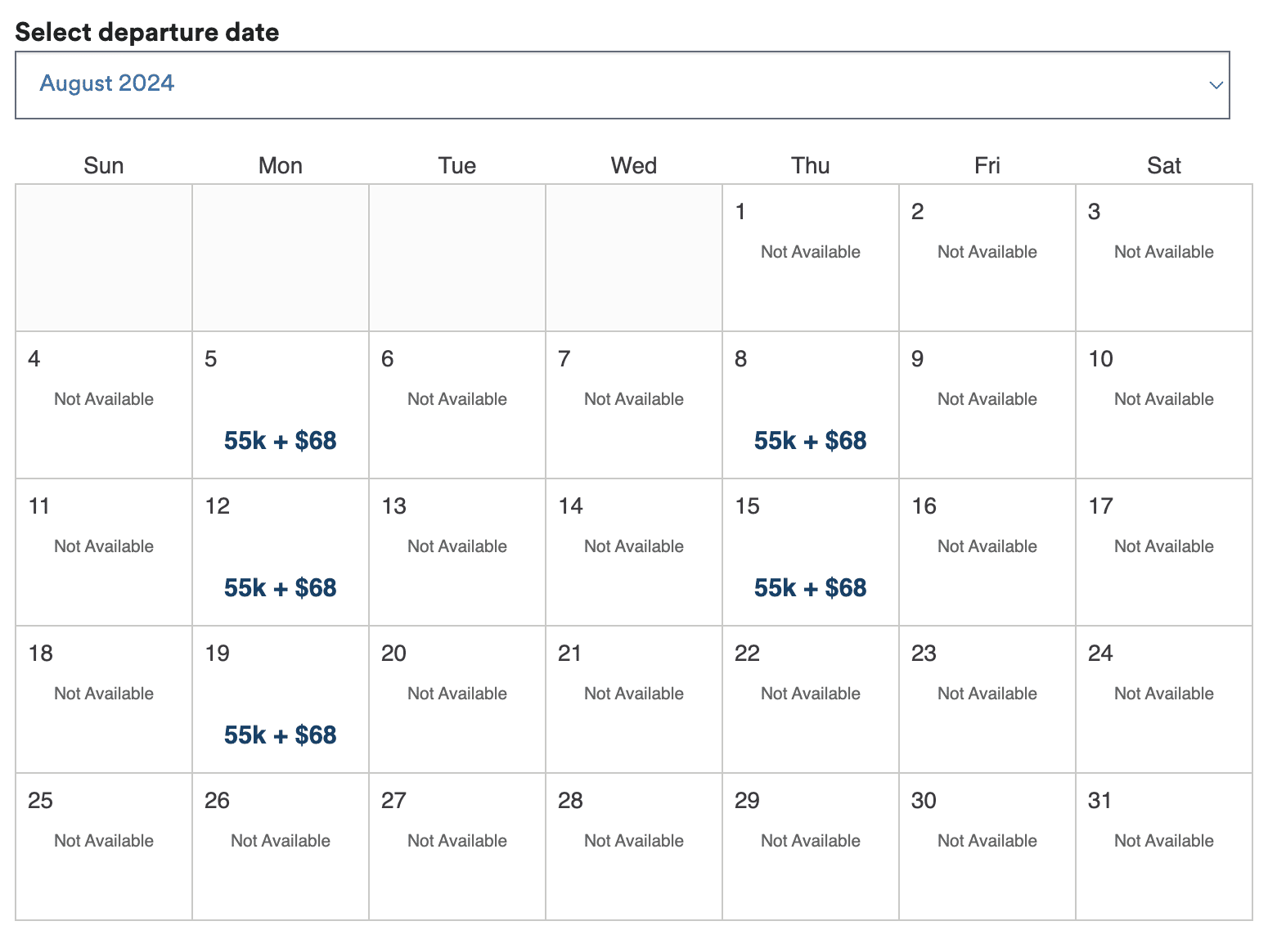
Task: Click the dropdown chevron arrow
Action: click(1216, 85)
